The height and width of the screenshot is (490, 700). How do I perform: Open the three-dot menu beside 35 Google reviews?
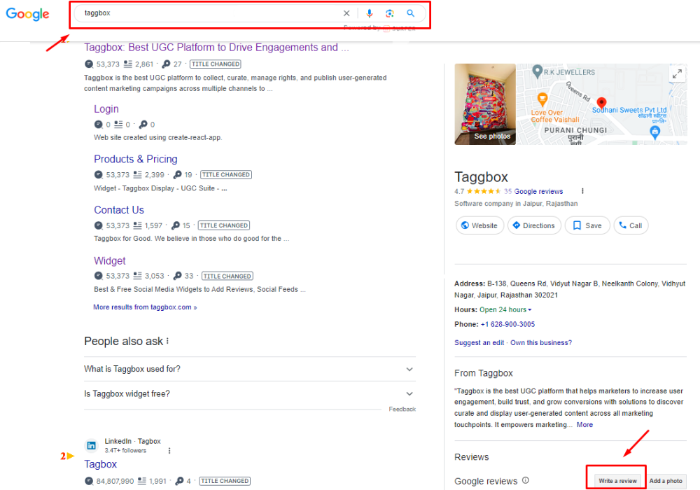583,191
